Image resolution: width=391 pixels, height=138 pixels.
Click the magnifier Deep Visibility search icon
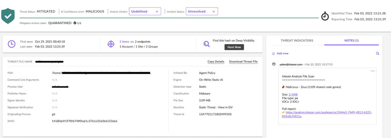pyautogui.click(x=207, y=44)
